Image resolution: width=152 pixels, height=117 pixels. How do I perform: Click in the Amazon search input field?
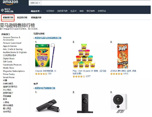click(96, 3)
